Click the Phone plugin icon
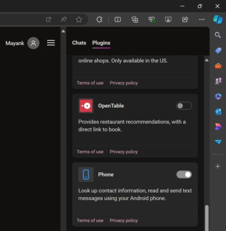226x231 pixels. (x=86, y=175)
